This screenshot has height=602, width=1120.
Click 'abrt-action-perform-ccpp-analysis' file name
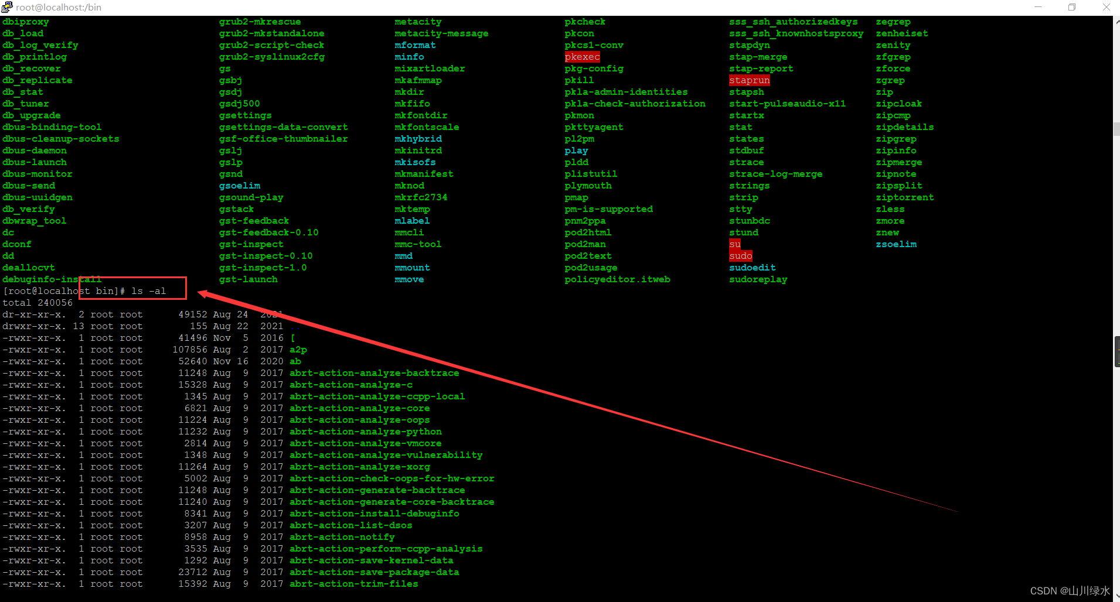tap(386, 549)
